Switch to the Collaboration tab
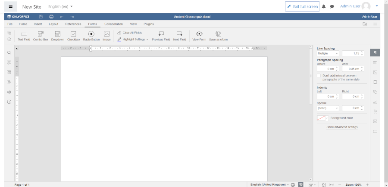The image size is (388, 187). [x=113, y=24]
